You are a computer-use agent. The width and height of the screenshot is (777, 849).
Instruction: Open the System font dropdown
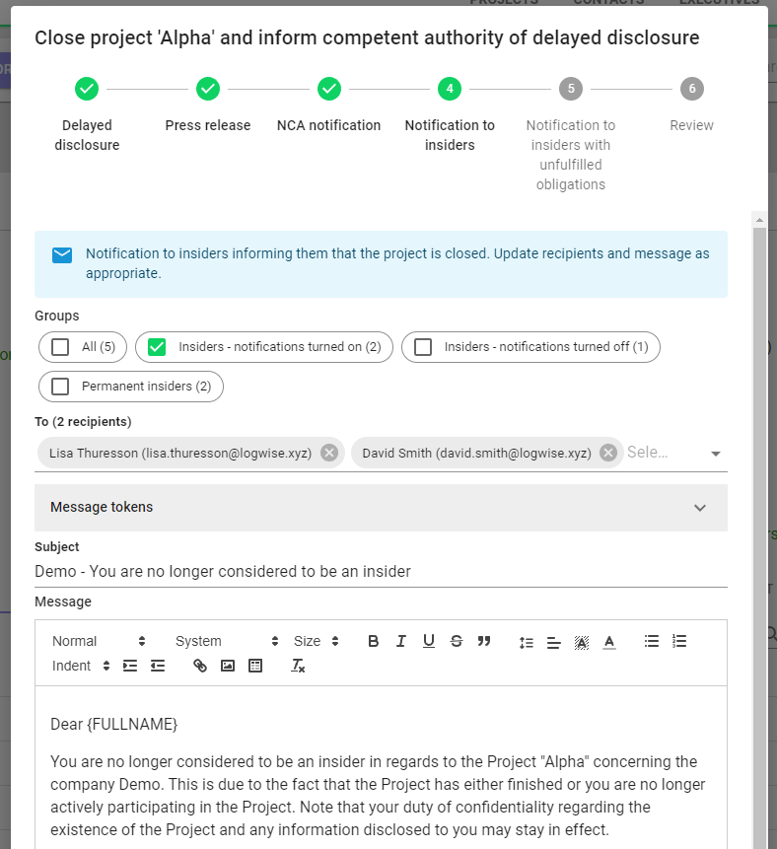[x=227, y=641]
